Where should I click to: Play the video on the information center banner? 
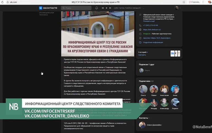pyautogui.click(x=129, y=52)
